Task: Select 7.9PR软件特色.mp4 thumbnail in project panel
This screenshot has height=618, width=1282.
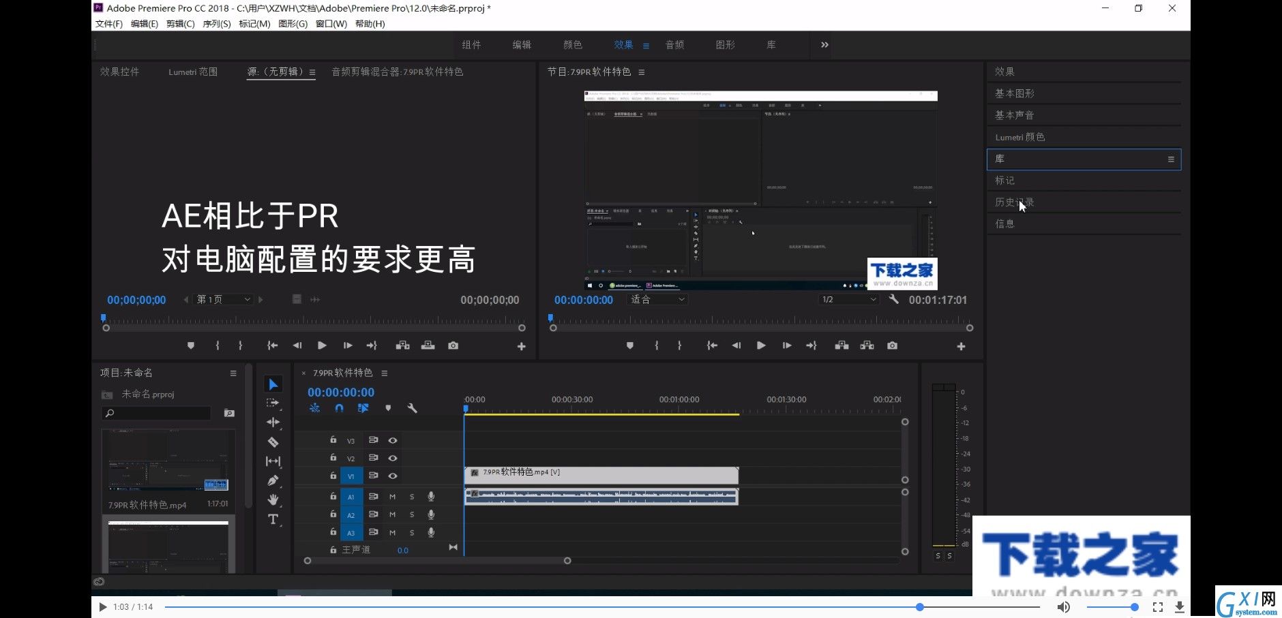Action: point(168,461)
